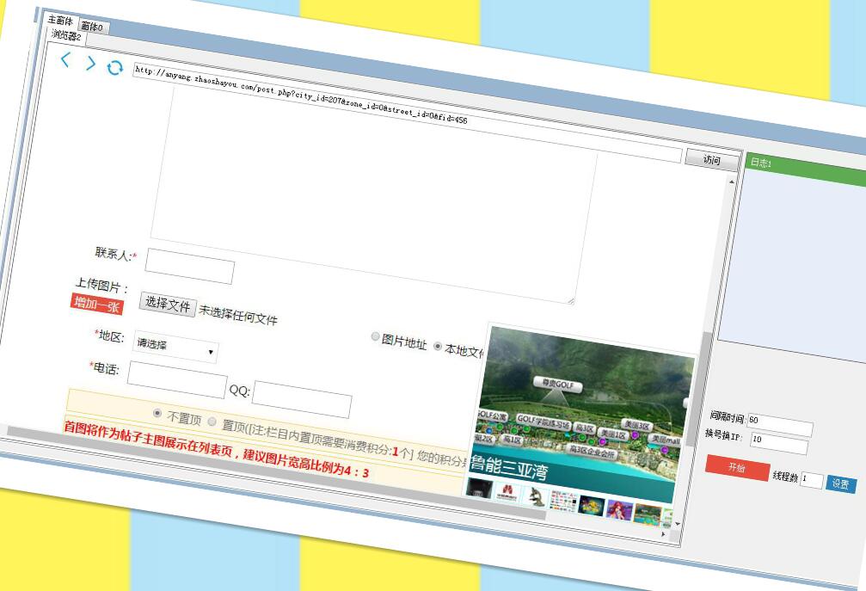This screenshot has width=866, height=591.
Task: Click the red 首图将作为帖子主图 notice text
Action: (x=216, y=448)
